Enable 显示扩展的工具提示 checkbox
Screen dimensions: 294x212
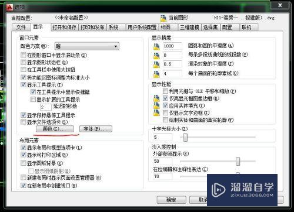pyautogui.click(x=33, y=100)
